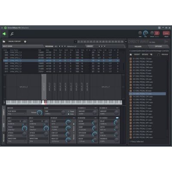Viewport: 172px width, 172px height.
Task: Open the Multi Bank tab
Action: [x=23, y=46]
